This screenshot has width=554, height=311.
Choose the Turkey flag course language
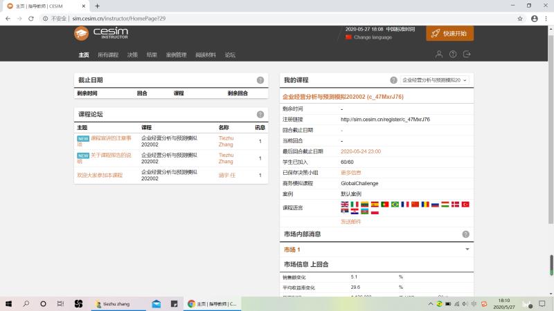tap(465, 205)
